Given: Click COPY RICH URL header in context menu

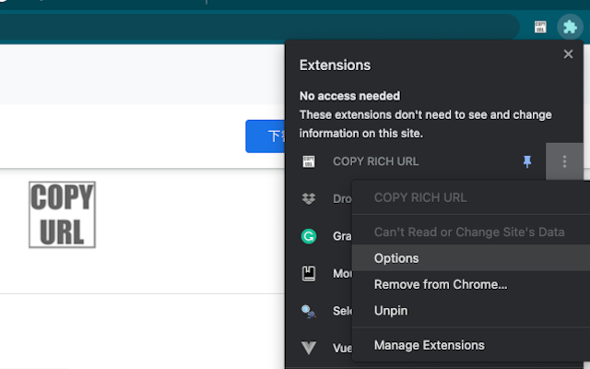Looking at the screenshot, I should 419,197.
